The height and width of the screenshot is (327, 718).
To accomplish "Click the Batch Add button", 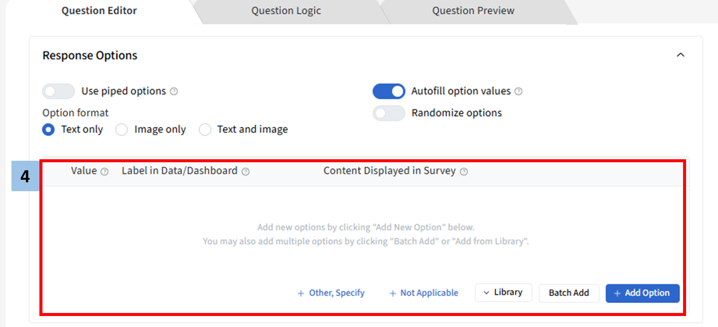I will click(569, 293).
